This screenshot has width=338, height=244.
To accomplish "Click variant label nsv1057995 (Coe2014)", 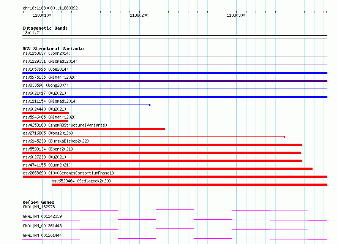I will (x=46, y=69).
